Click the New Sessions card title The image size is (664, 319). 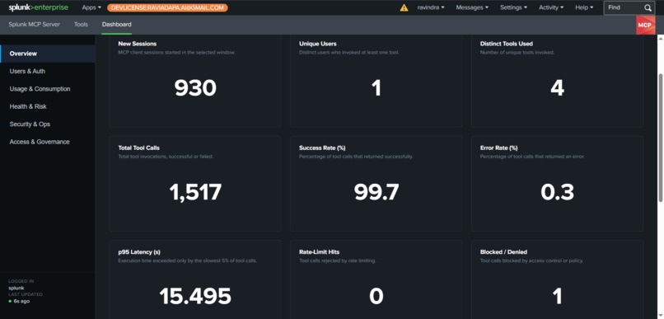pyautogui.click(x=138, y=44)
